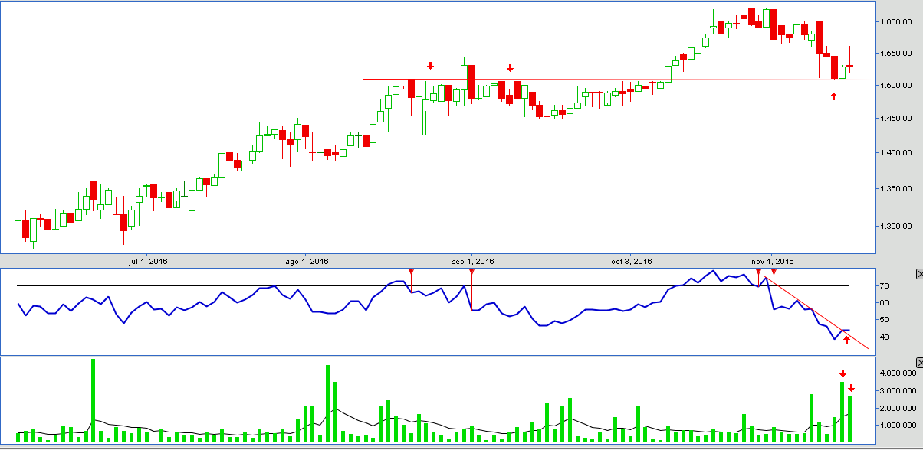Image resolution: width=923 pixels, height=450 pixels.
Task: Click the 1.000.000 volume axis label
Action: [898, 426]
